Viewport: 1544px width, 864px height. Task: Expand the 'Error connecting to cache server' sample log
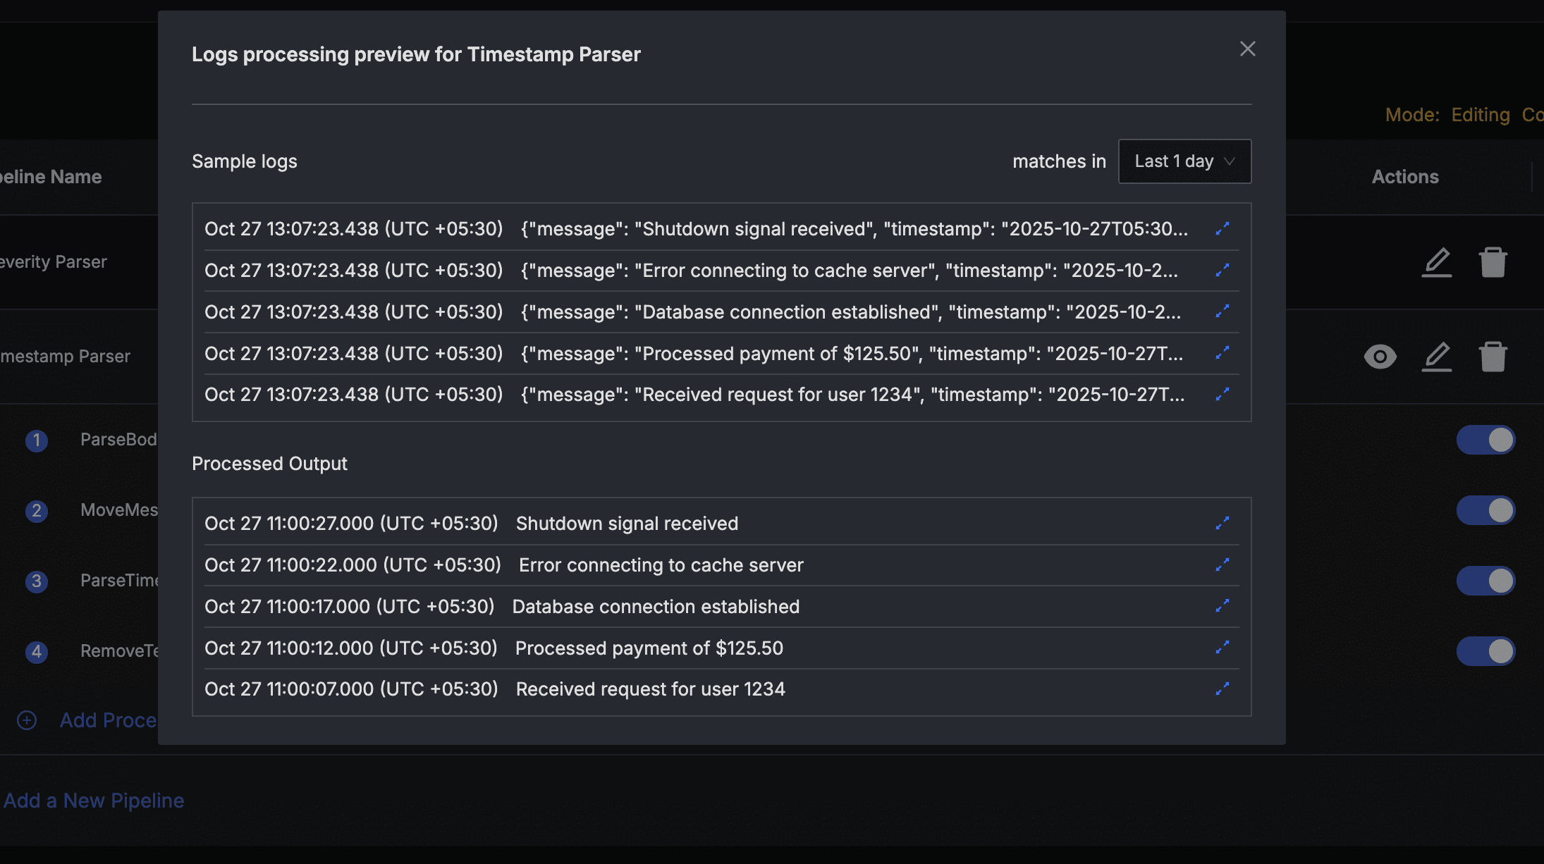pos(1223,270)
